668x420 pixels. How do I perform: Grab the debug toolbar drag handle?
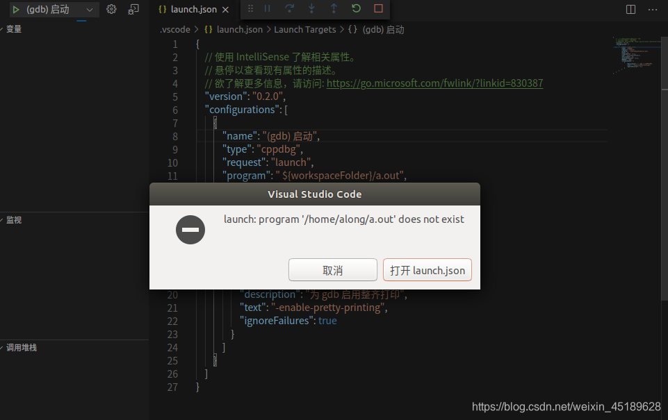(250, 8)
